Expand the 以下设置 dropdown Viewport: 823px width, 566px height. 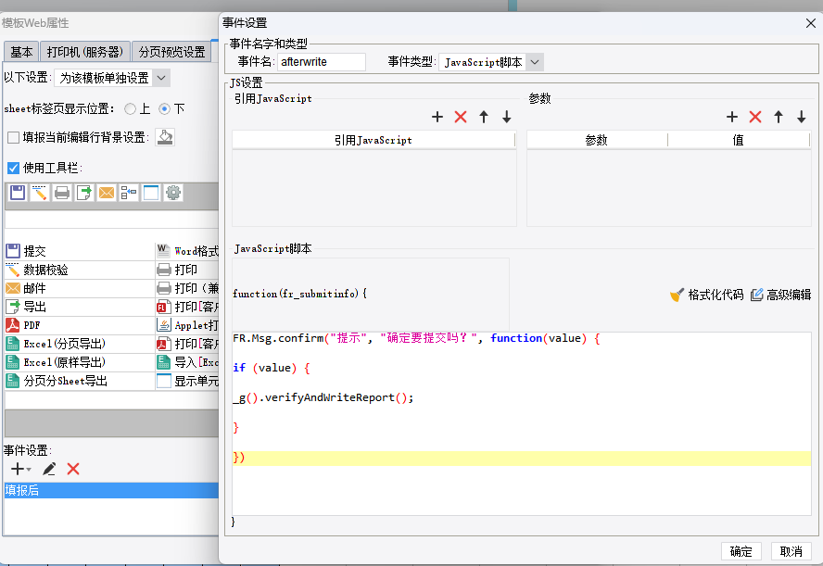(x=161, y=78)
